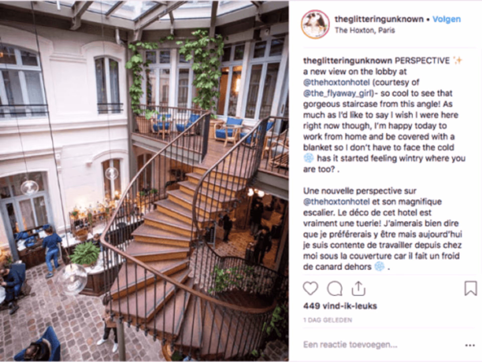Open The Hoxton, Paris location link
This screenshot has width=482, height=362.
pyautogui.click(x=365, y=30)
